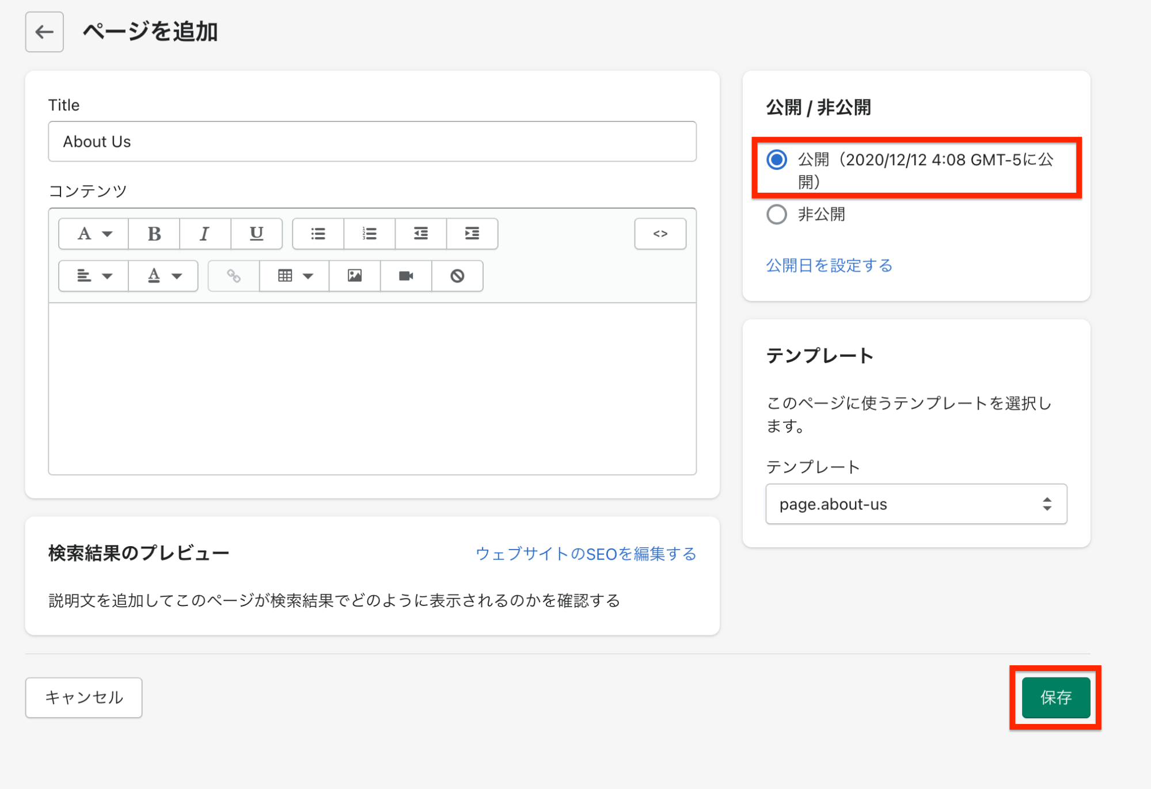Open the page.about-us template dropdown

pos(916,504)
